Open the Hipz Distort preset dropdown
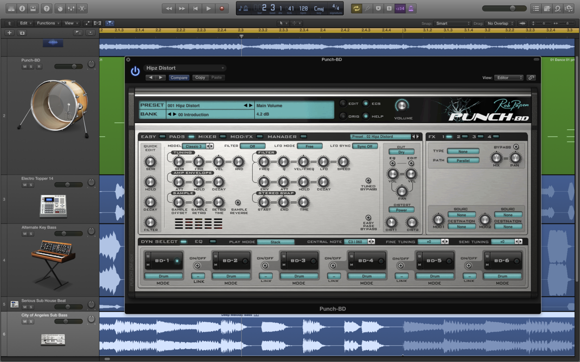The width and height of the screenshot is (580, 362). 184,68
